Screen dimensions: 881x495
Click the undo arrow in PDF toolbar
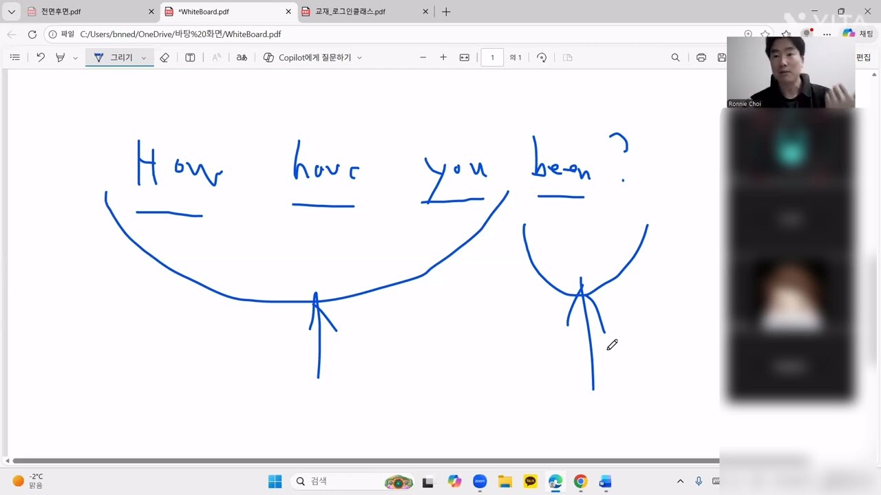click(41, 58)
